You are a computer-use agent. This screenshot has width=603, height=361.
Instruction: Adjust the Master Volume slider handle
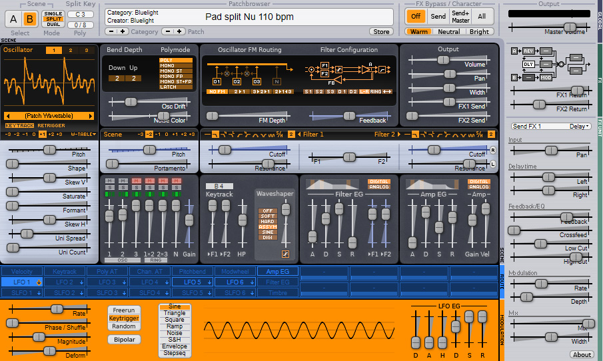(x=570, y=27)
